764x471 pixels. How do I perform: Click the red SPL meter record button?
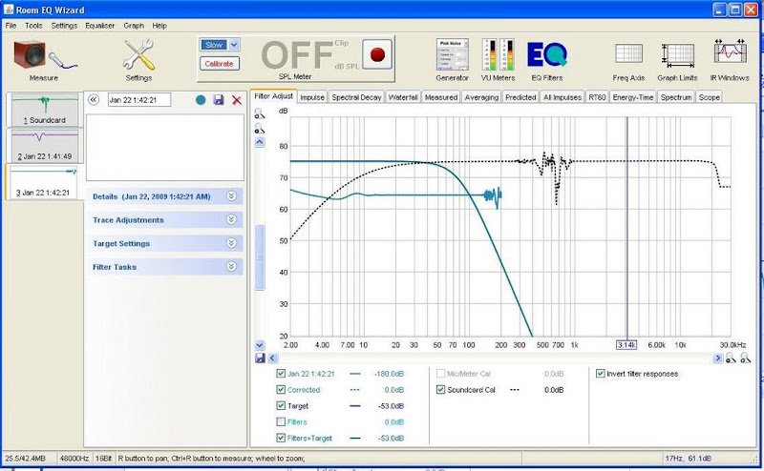tap(375, 54)
